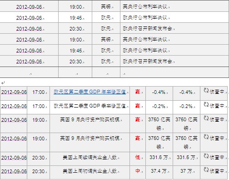Click refresh icon in GDP年率修正值 row
This screenshot has height=180, width=229.
(x=206, y=91)
